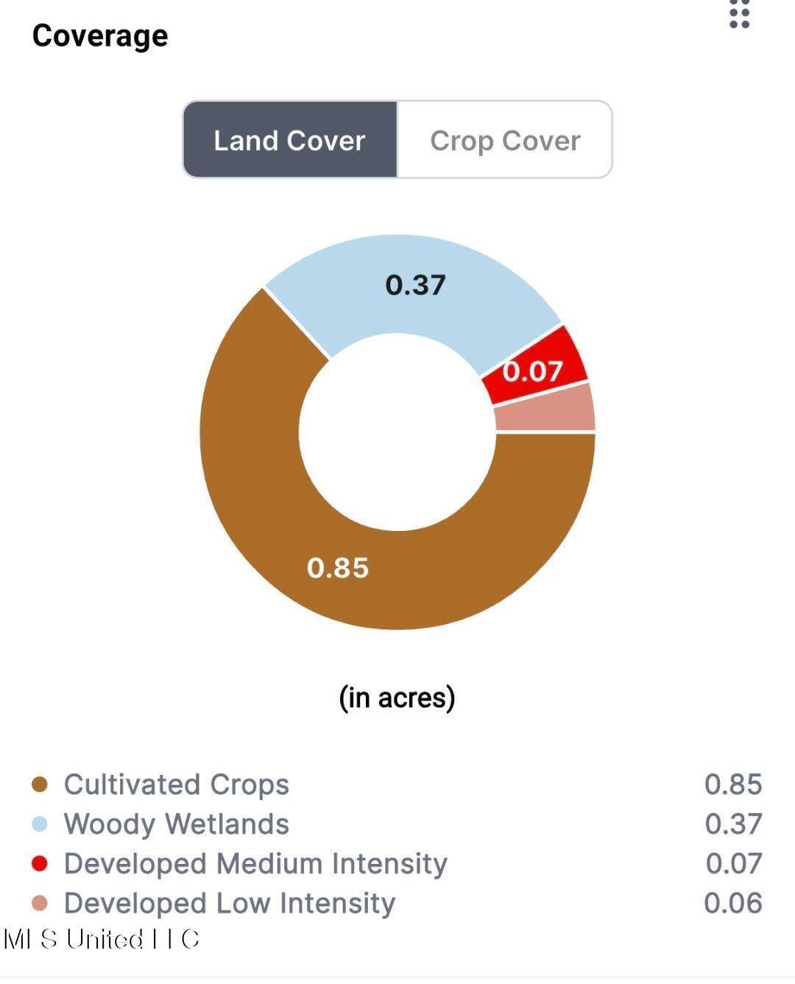Image resolution: width=795 pixels, height=984 pixels.
Task: Click the 0.85 value inside the chart
Action: tap(338, 568)
